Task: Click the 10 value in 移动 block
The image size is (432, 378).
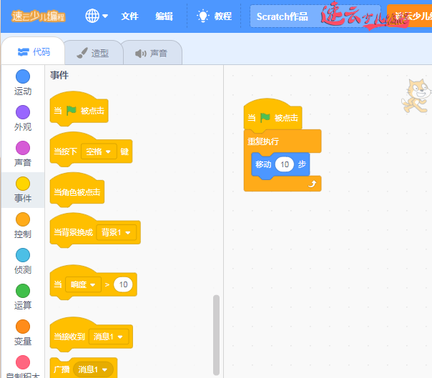Action: pos(285,164)
